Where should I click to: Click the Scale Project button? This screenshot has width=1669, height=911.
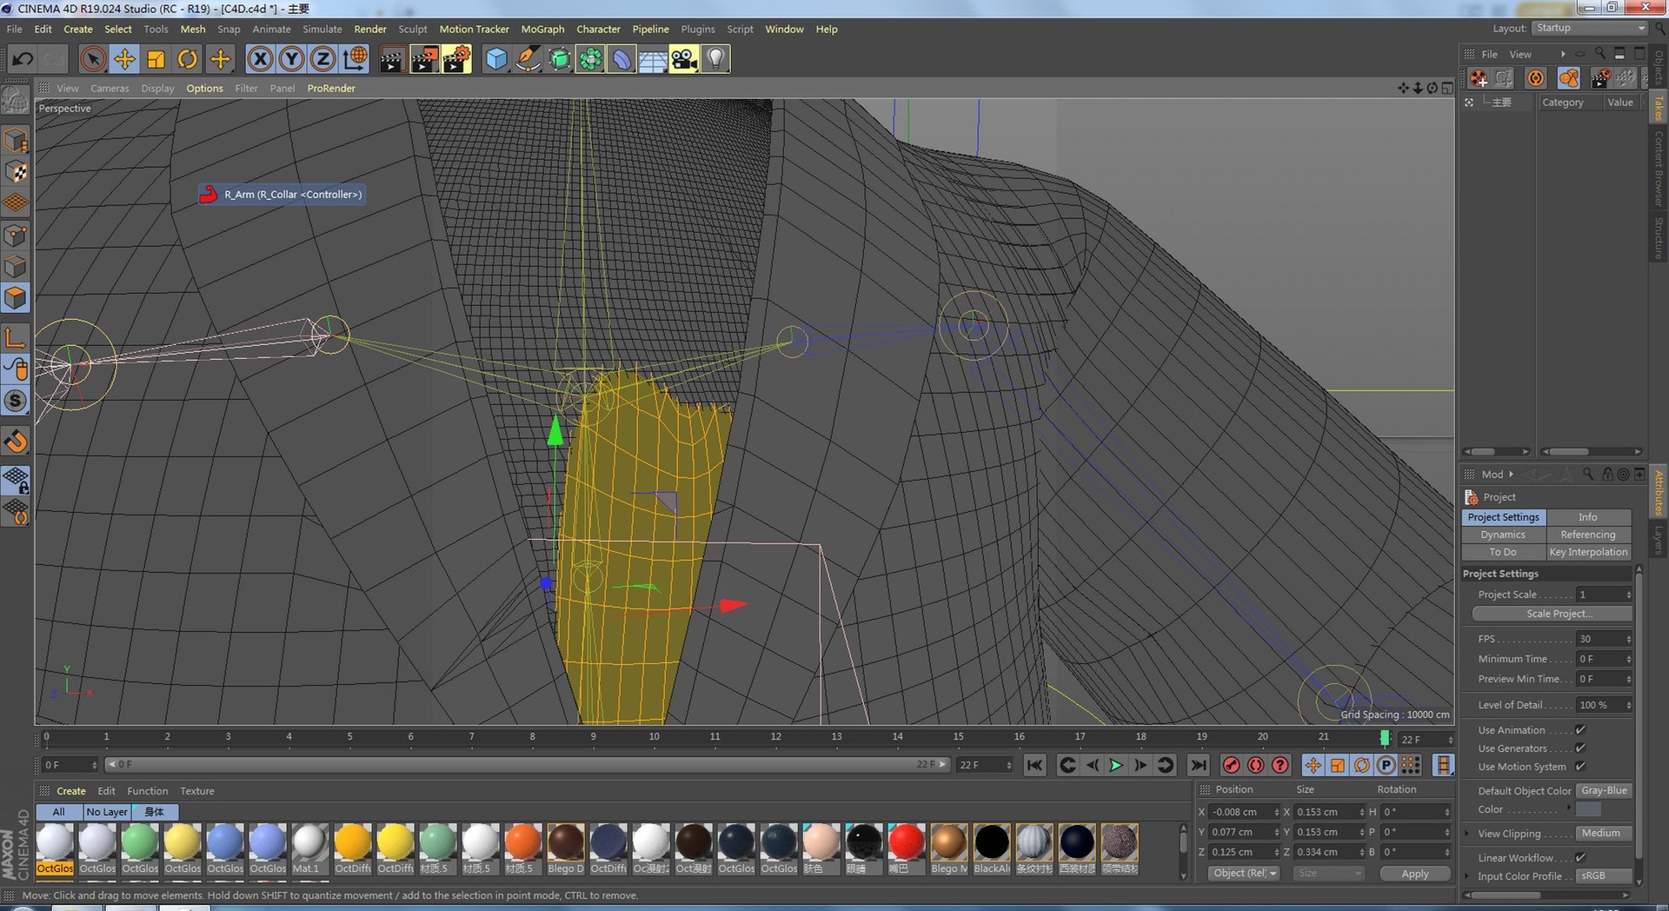(x=1552, y=614)
